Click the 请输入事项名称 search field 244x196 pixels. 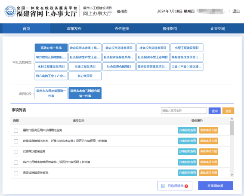click(184, 110)
